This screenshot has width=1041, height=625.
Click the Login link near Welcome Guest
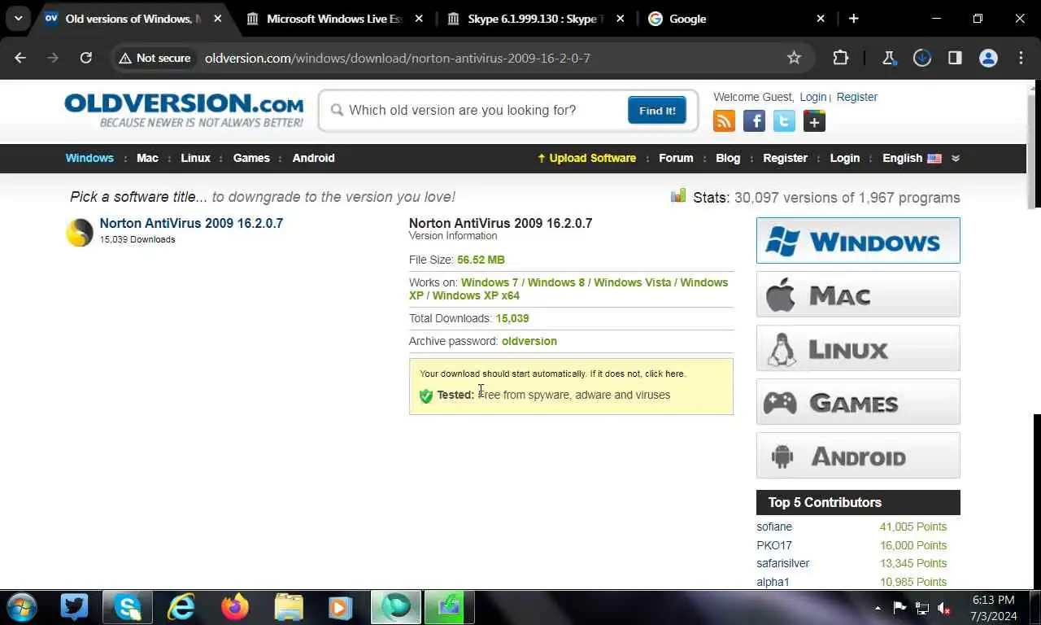pyautogui.click(x=812, y=97)
